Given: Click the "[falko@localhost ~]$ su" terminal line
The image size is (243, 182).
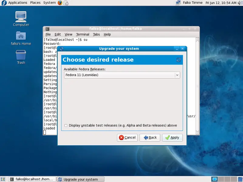Looking at the screenshot, I should 65,40.
